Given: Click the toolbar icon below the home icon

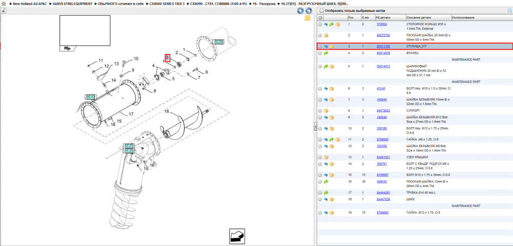Looking at the screenshot, I should click(x=3, y=10).
